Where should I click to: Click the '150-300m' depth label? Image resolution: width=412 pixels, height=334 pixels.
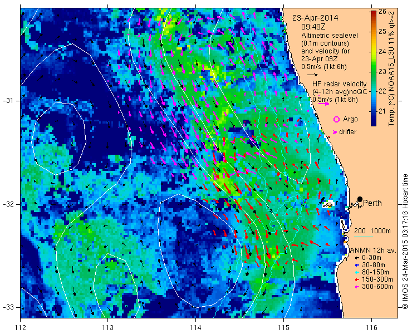click(377, 279)
